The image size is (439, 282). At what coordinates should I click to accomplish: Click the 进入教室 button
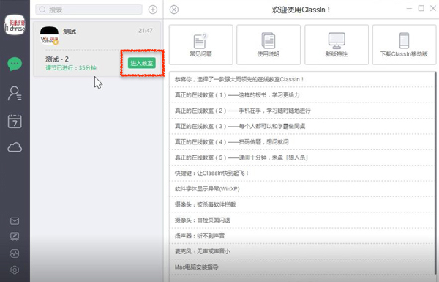(x=142, y=63)
